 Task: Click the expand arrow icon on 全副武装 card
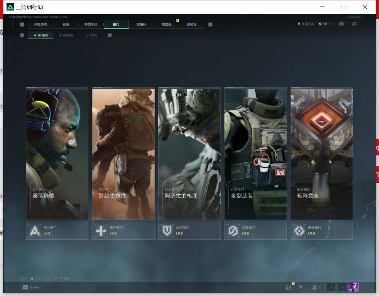coord(228,183)
